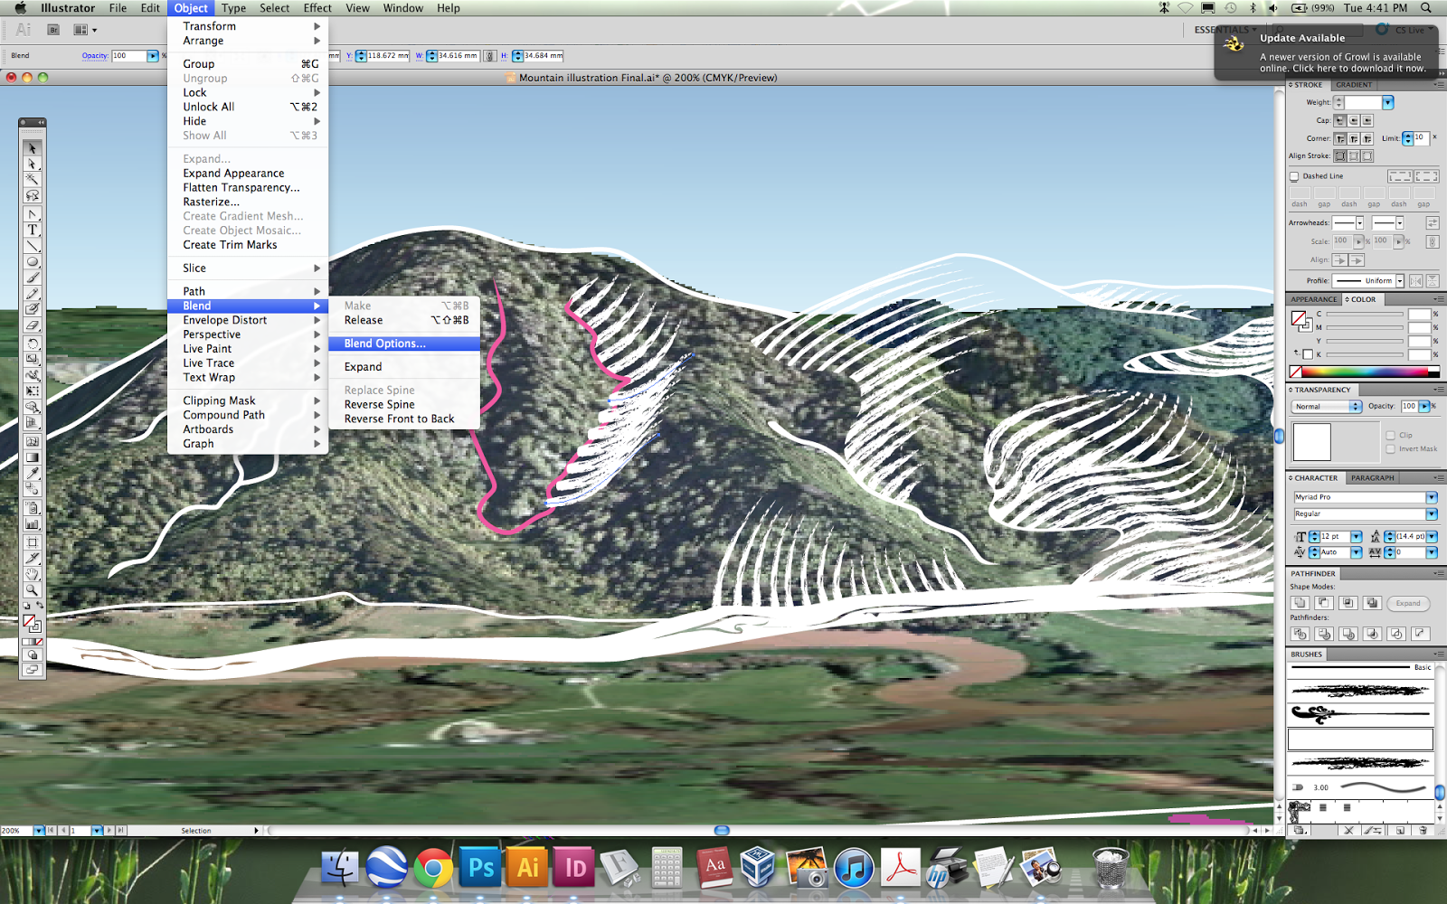Open the blending mode Normal dropdown
The height and width of the screenshot is (904, 1447).
click(1328, 407)
